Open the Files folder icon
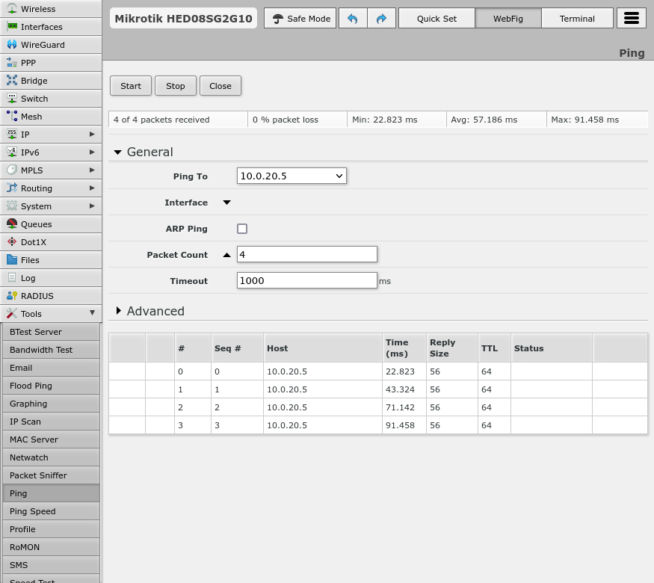654x583 pixels. click(12, 260)
